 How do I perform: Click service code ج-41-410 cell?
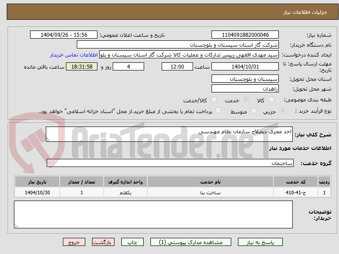pos(295,193)
